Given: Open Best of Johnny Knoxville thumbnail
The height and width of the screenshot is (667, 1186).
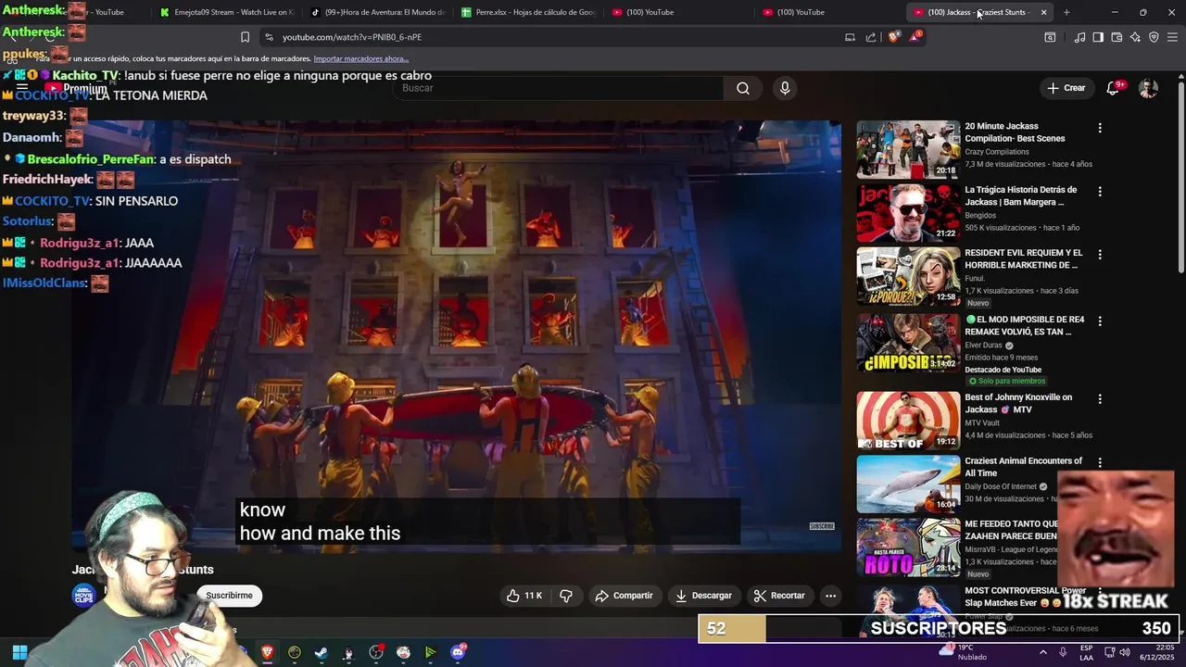Looking at the screenshot, I should click(908, 420).
